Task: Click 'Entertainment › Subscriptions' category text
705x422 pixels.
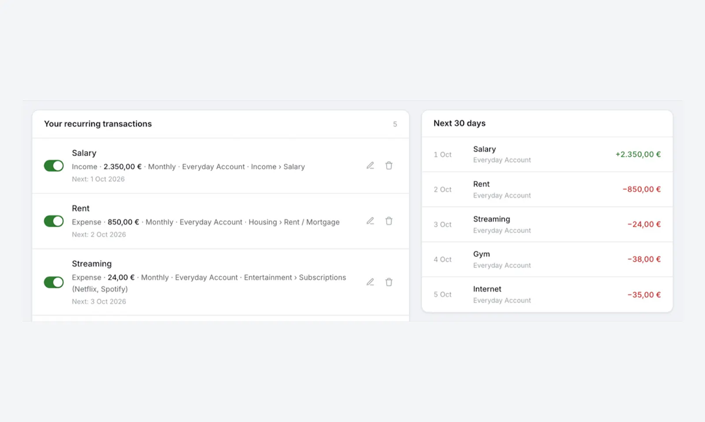Action: [295, 277]
